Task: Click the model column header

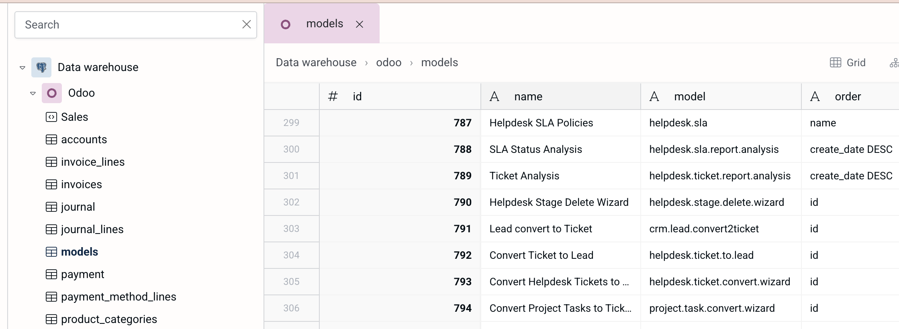Action: tap(721, 96)
